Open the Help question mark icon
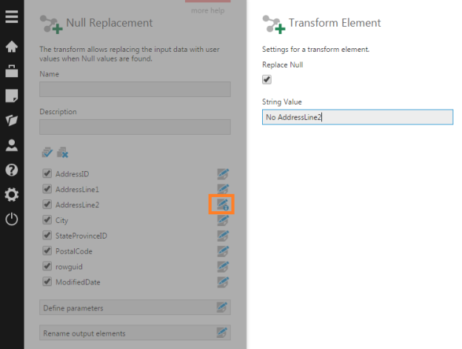 pos(12,170)
